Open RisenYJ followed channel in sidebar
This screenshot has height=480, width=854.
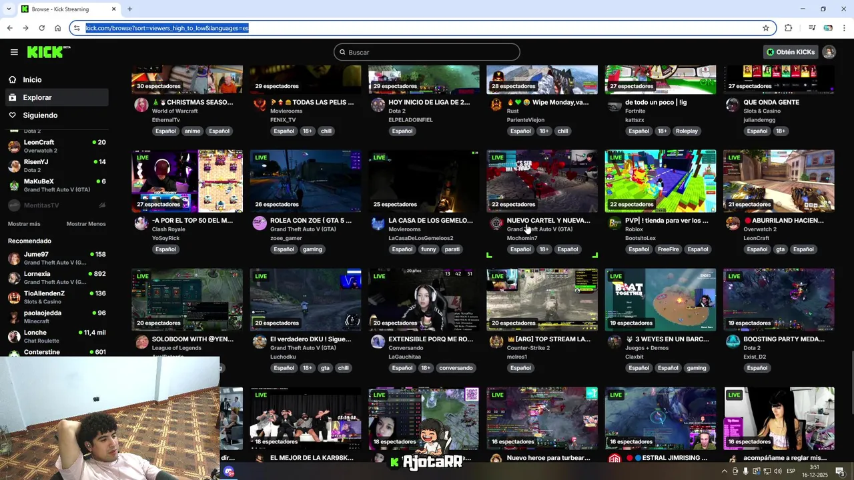57,165
